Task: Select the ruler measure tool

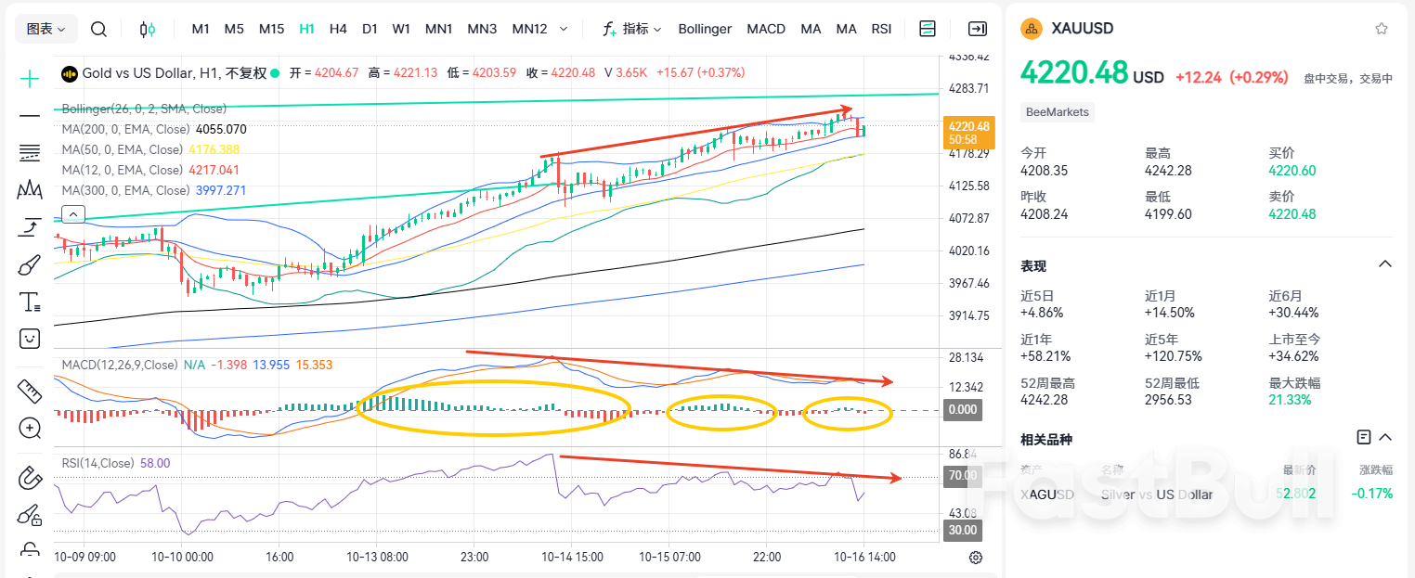Action: coord(30,391)
